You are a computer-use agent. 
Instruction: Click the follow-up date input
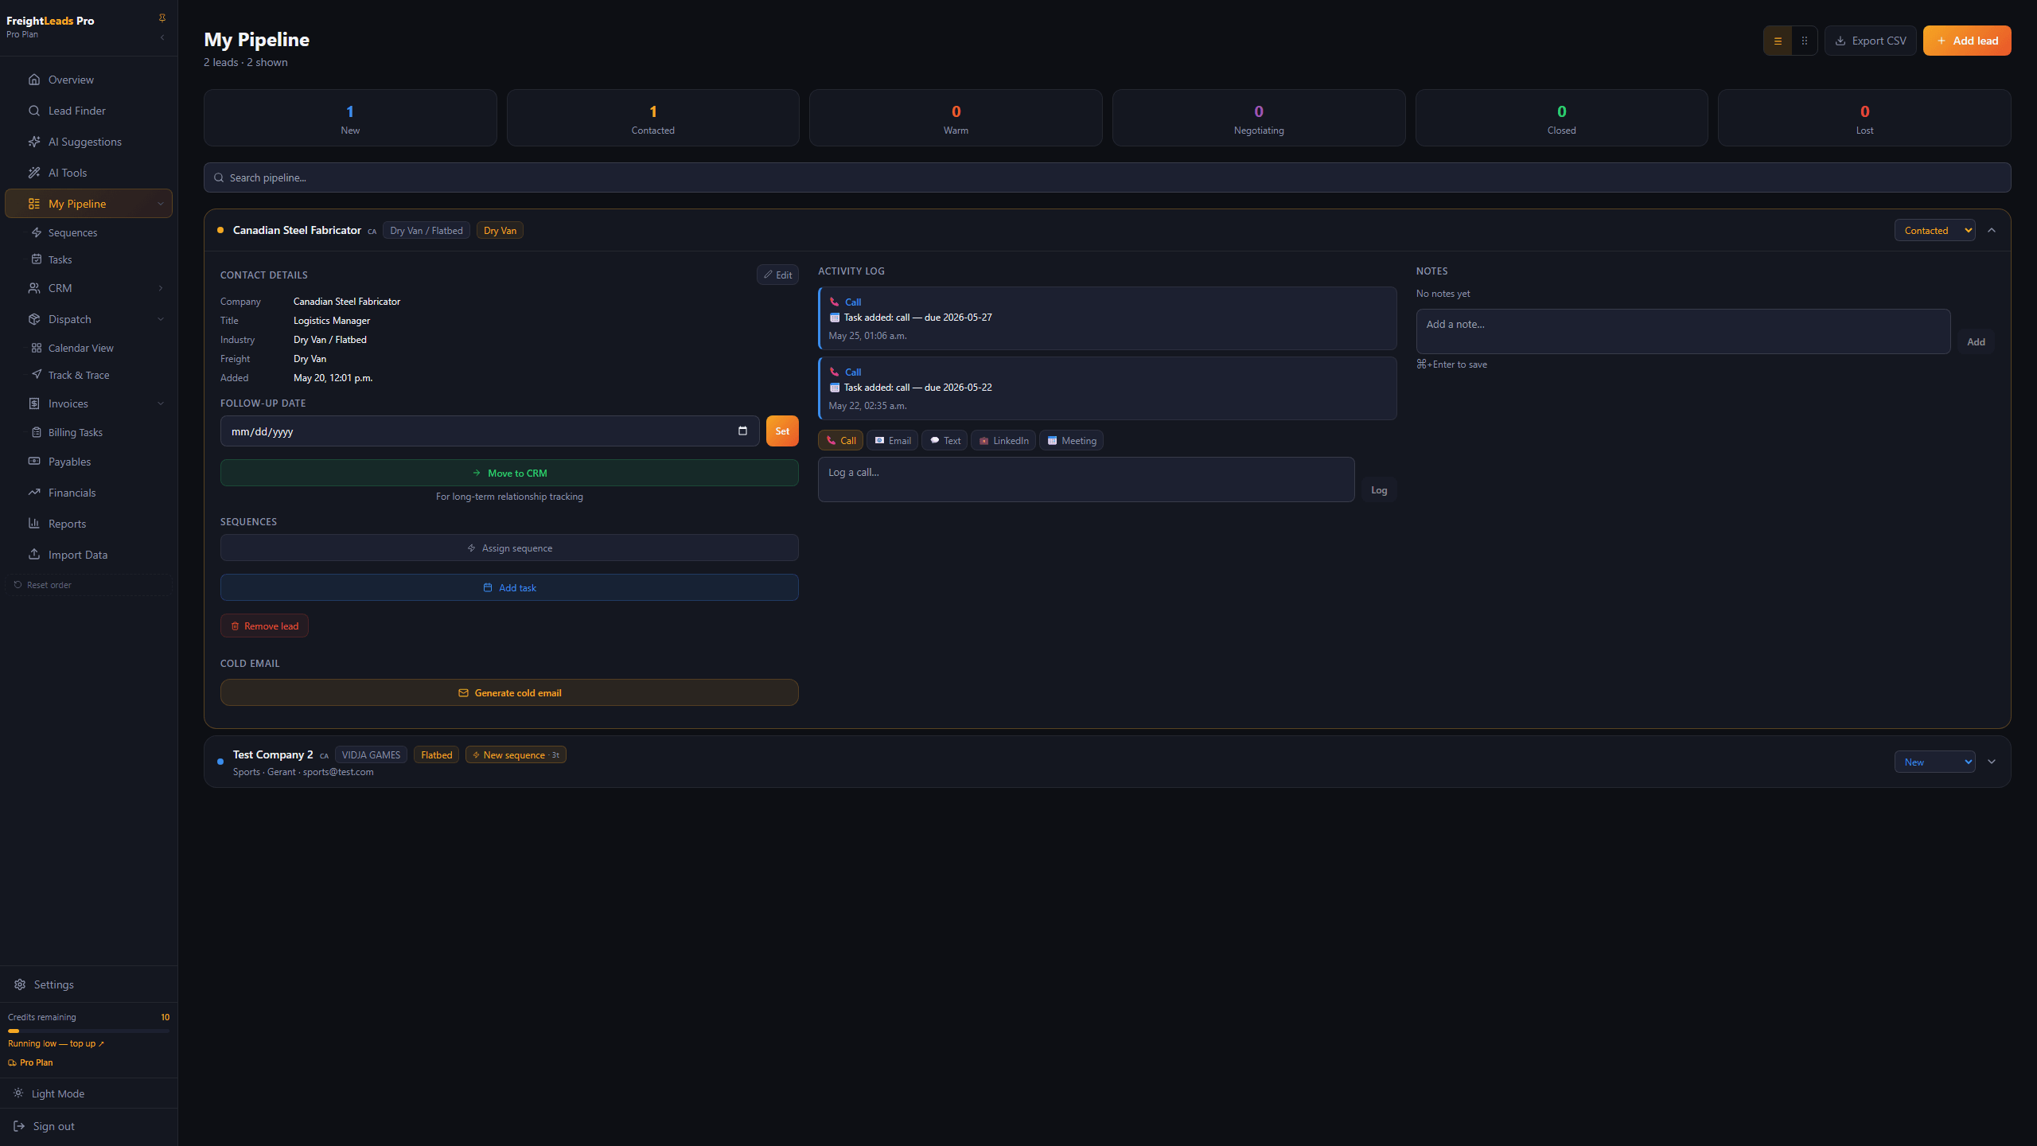point(489,431)
